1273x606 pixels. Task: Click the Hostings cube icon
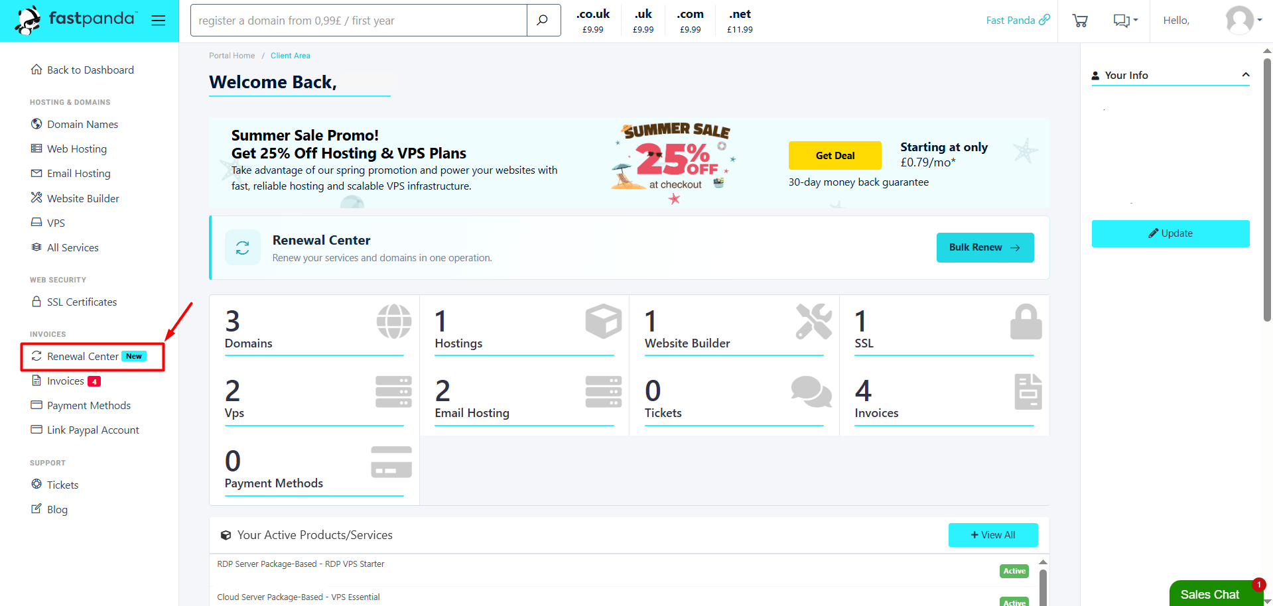(x=604, y=322)
